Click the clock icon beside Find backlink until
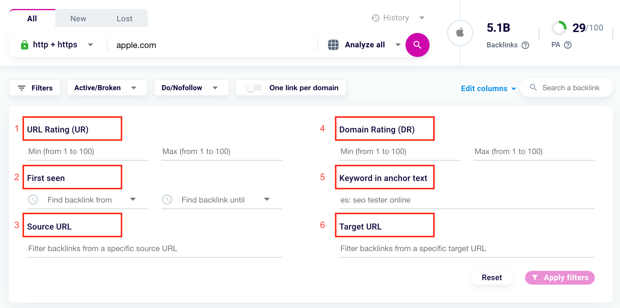The width and height of the screenshot is (620, 308). [167, 200]
